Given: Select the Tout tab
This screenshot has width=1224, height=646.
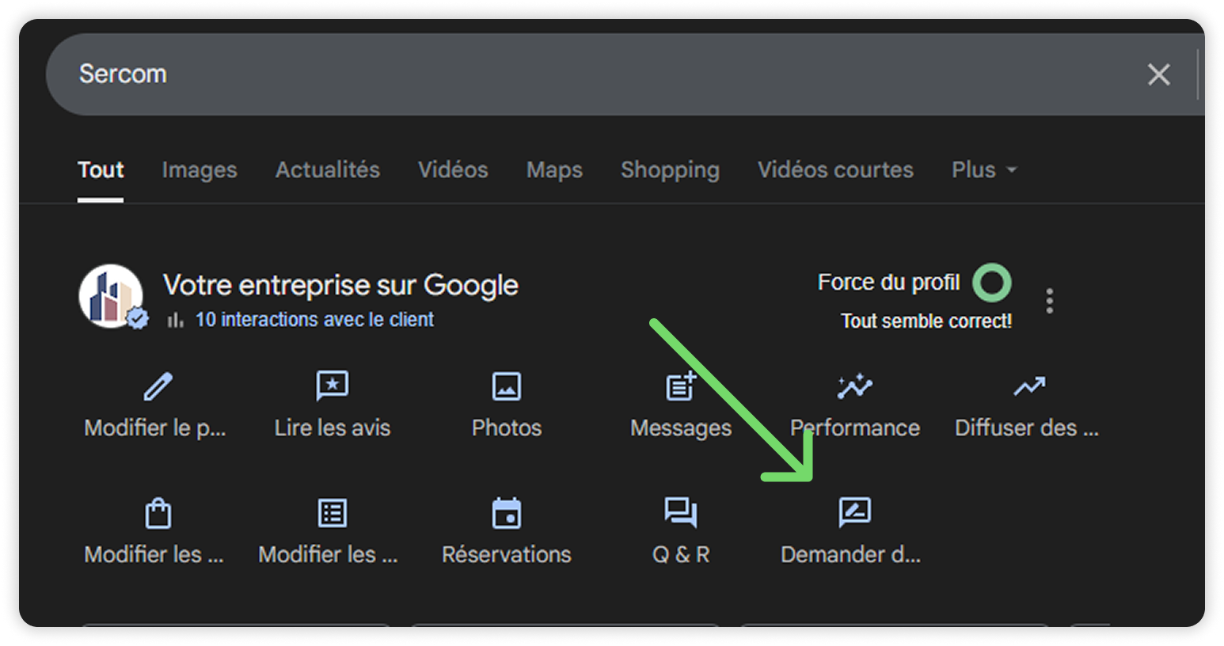Looking at the screenshot, I should (101, 169).
